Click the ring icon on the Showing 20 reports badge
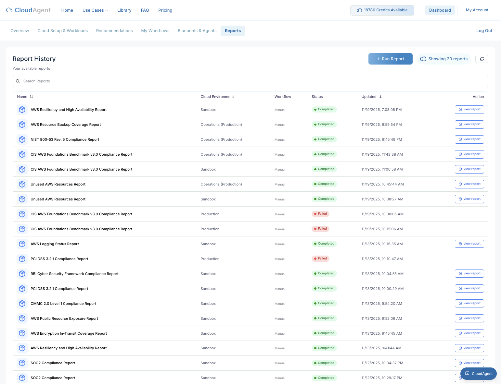The height and width of the screenshot is (384, 501). click(x=423, y=59)
